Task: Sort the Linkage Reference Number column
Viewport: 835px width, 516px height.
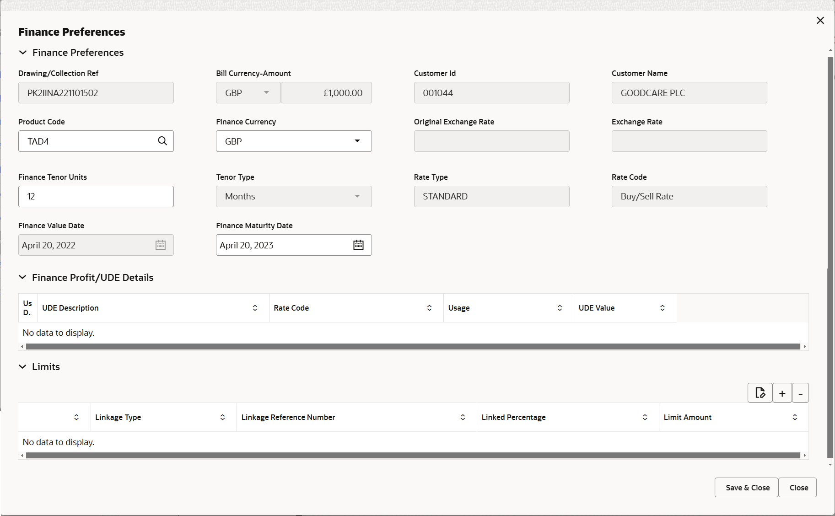Action: (x=463, y=417)
